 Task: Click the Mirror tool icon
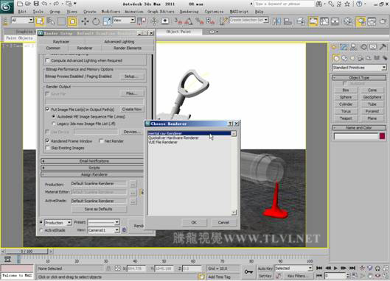pos(276,21)
